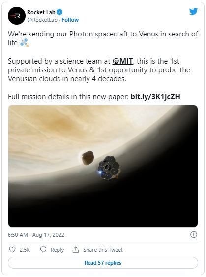Click the Rocket Lab display name
This screenshot has width=206, height=277.
[x=41, y=12]
